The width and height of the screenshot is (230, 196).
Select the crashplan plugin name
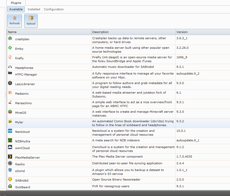(22, 39)
